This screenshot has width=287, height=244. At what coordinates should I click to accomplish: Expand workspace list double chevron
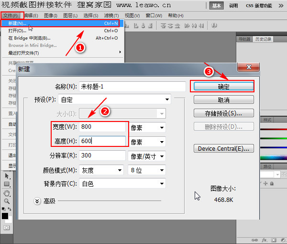(281, 6)
